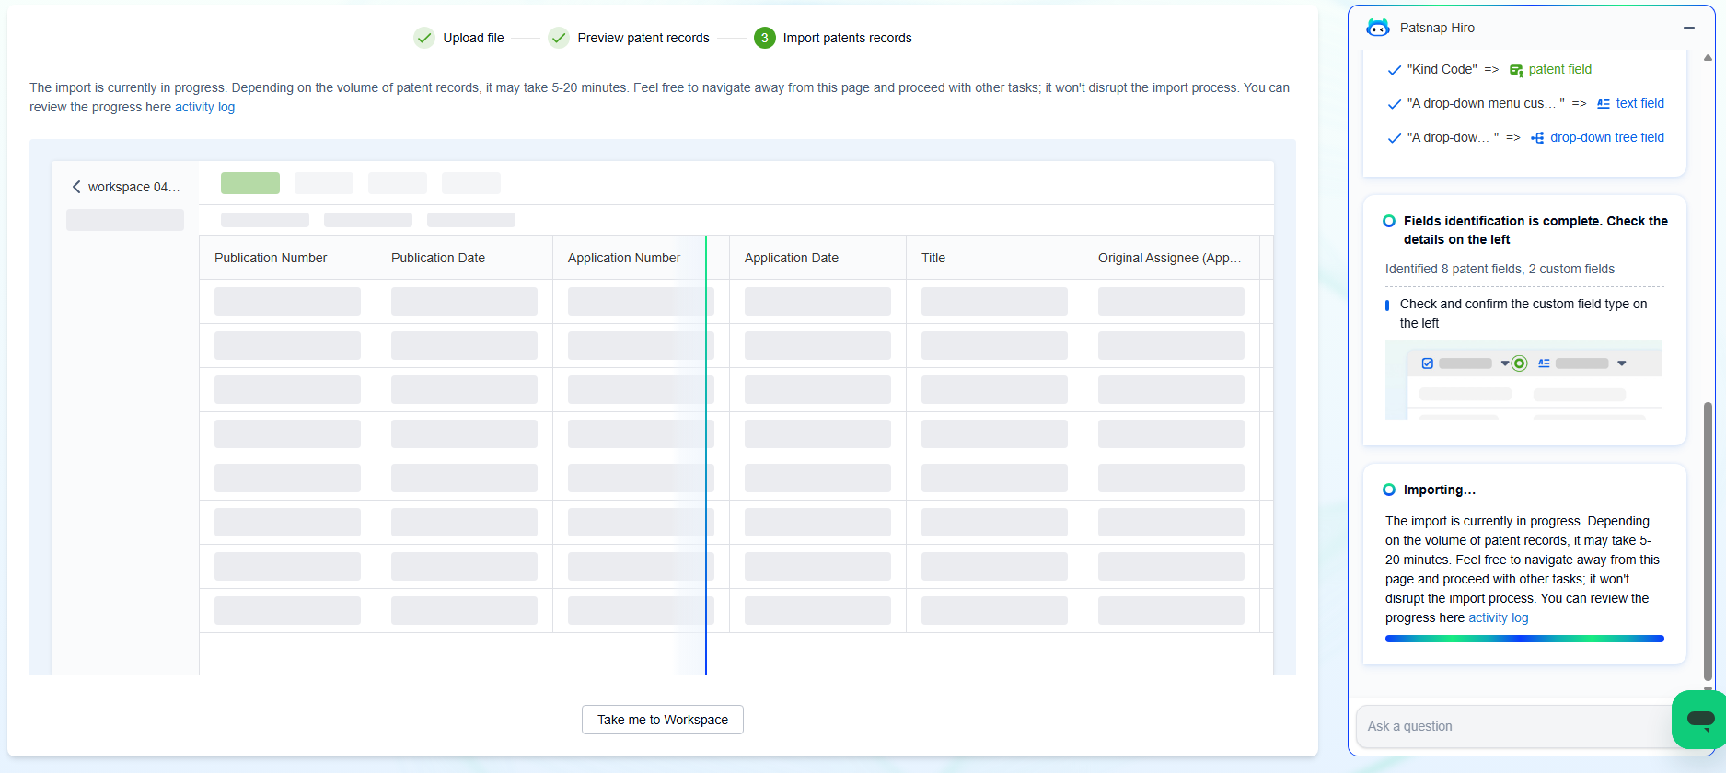Click the Publication Number column header
This screenshot has height=773, width=1726.
pyautogui.click(x=271, y=258)
